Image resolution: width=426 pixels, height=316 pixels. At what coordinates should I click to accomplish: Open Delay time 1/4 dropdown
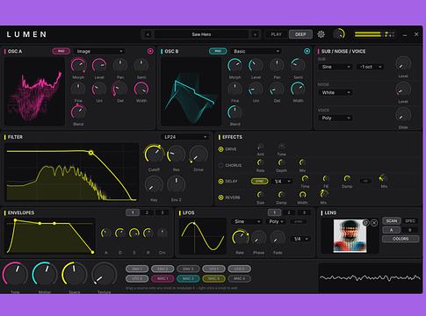click(283, 182)
